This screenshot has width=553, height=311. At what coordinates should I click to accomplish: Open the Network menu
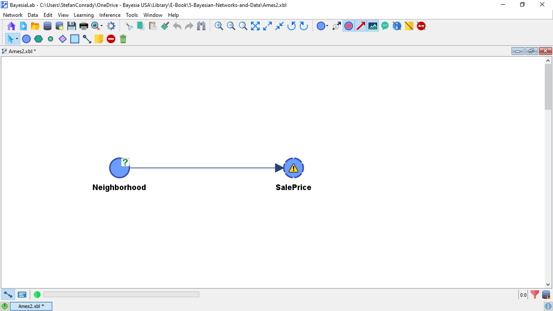(13, 15)
